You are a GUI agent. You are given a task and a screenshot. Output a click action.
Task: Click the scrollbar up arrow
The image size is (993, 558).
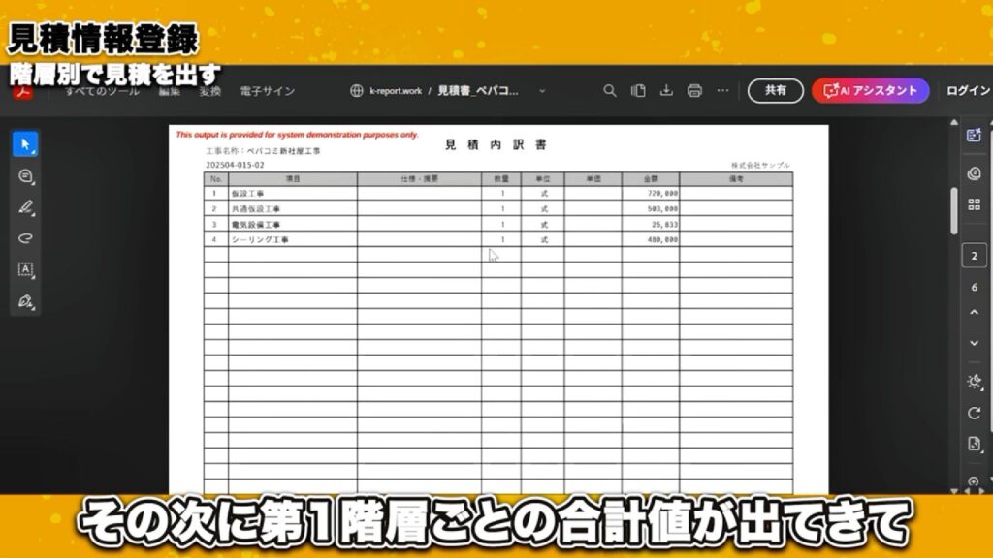click(x=954, y=122)
